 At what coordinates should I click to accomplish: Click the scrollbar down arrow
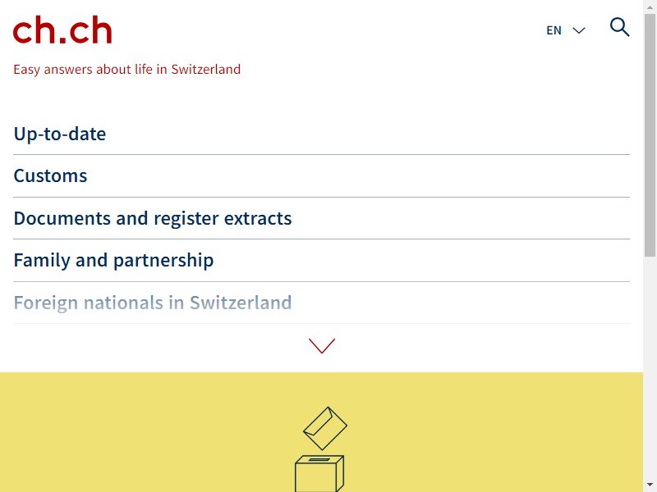click(x=650, y=485)
